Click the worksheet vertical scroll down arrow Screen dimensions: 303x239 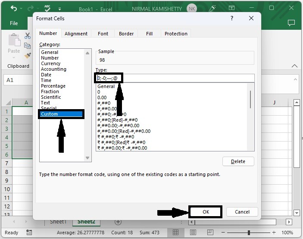click(297, 213)
